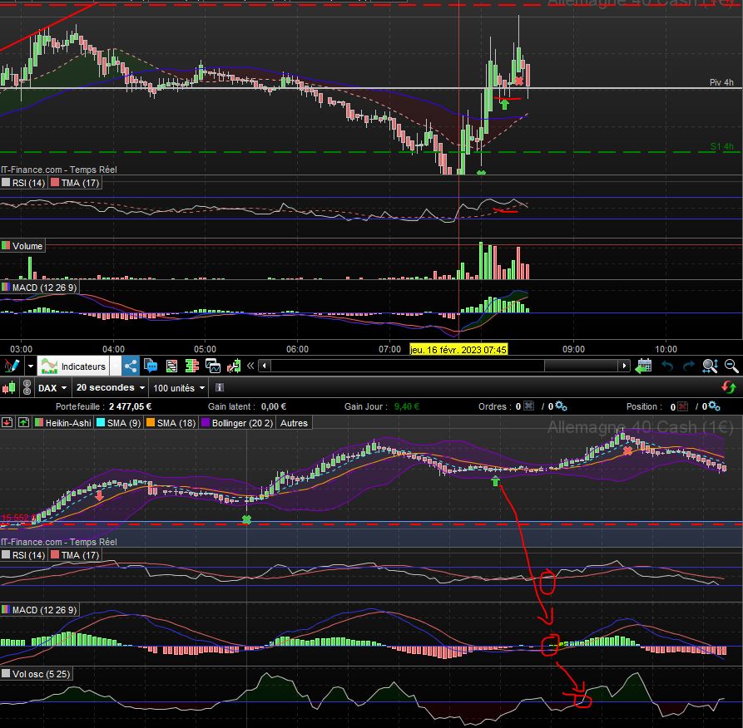Click the orange SMA (18) color swatch

coord(151,423)
